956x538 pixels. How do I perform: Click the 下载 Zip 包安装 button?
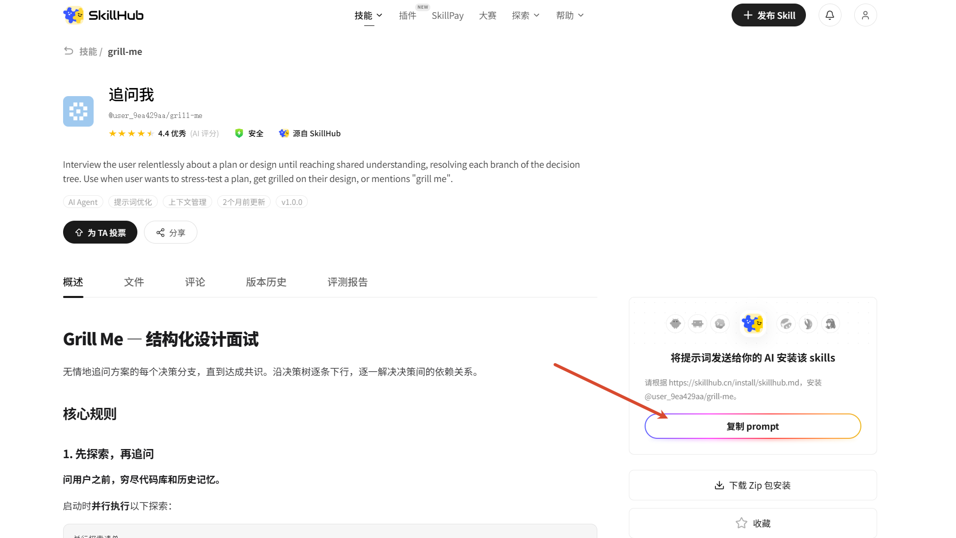[x=752, y=485]
